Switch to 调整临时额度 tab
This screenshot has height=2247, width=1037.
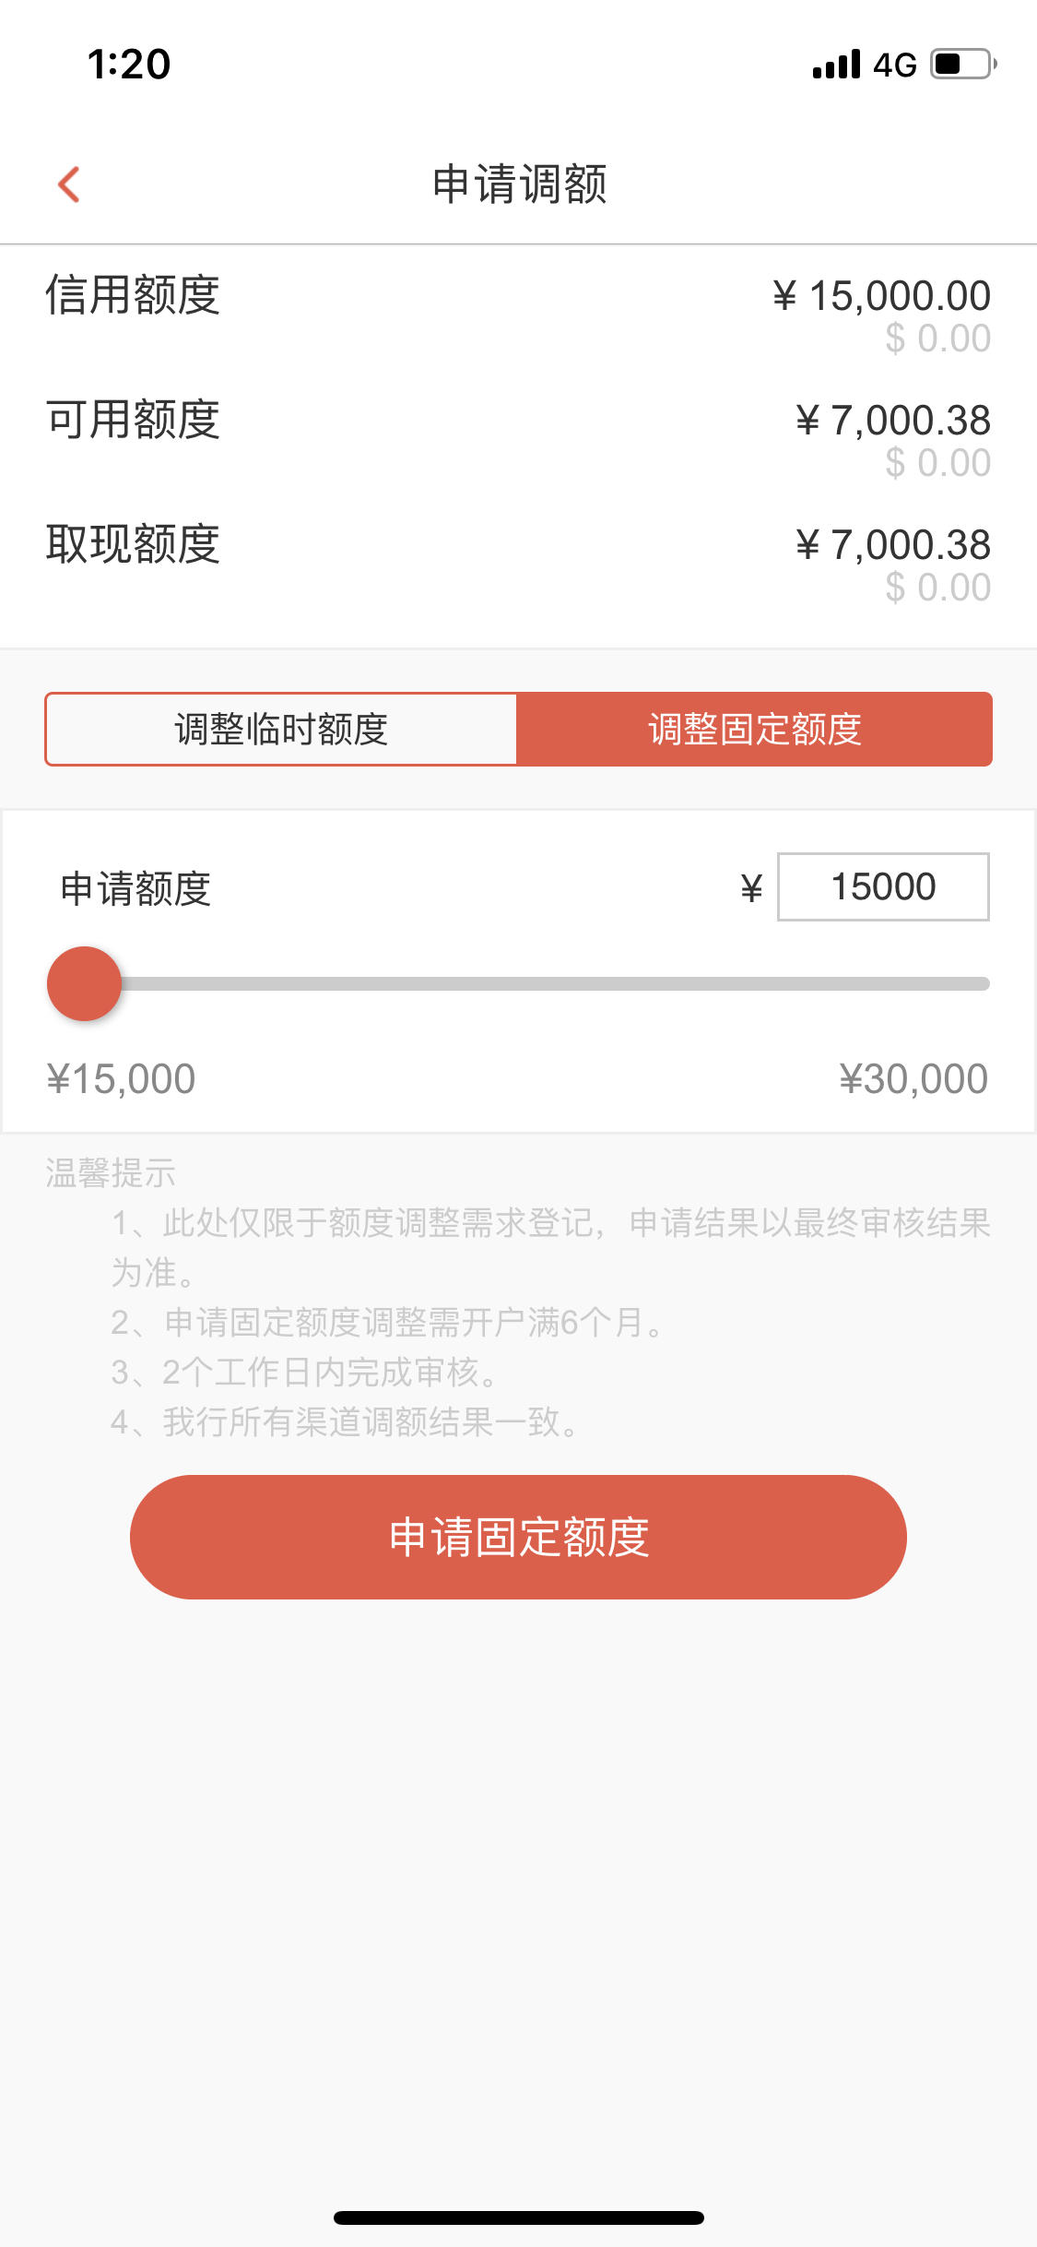tap(281, 729)
